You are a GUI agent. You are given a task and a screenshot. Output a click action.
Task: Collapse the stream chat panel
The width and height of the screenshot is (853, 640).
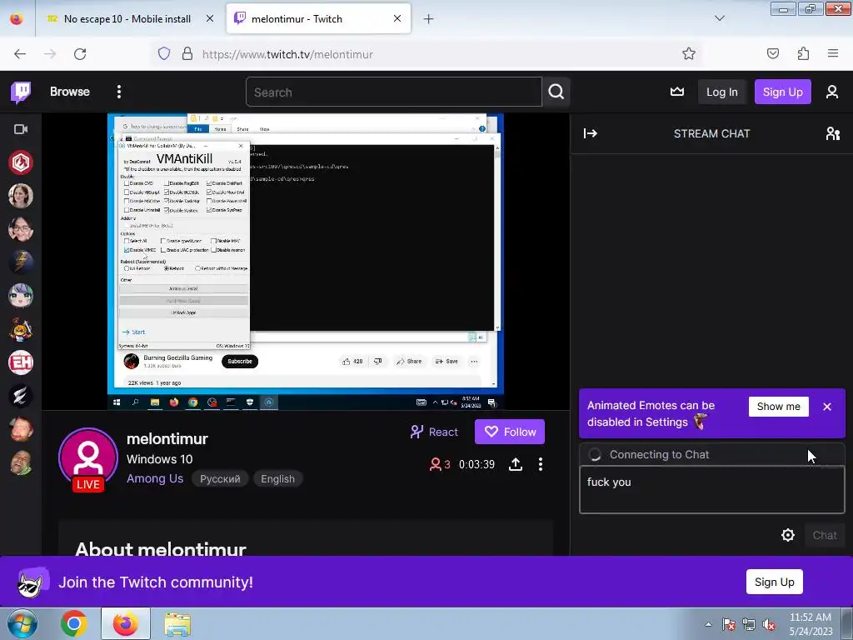pyautogui.click(x=591, y=133)
